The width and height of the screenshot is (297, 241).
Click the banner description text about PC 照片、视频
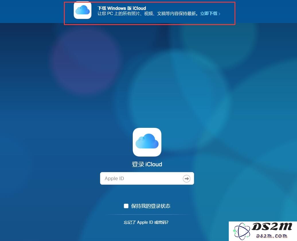[148, 14]
